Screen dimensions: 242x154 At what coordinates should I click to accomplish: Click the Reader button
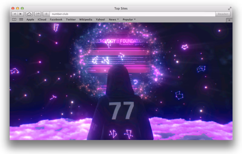pyautogui.click(x=223, y=14)
